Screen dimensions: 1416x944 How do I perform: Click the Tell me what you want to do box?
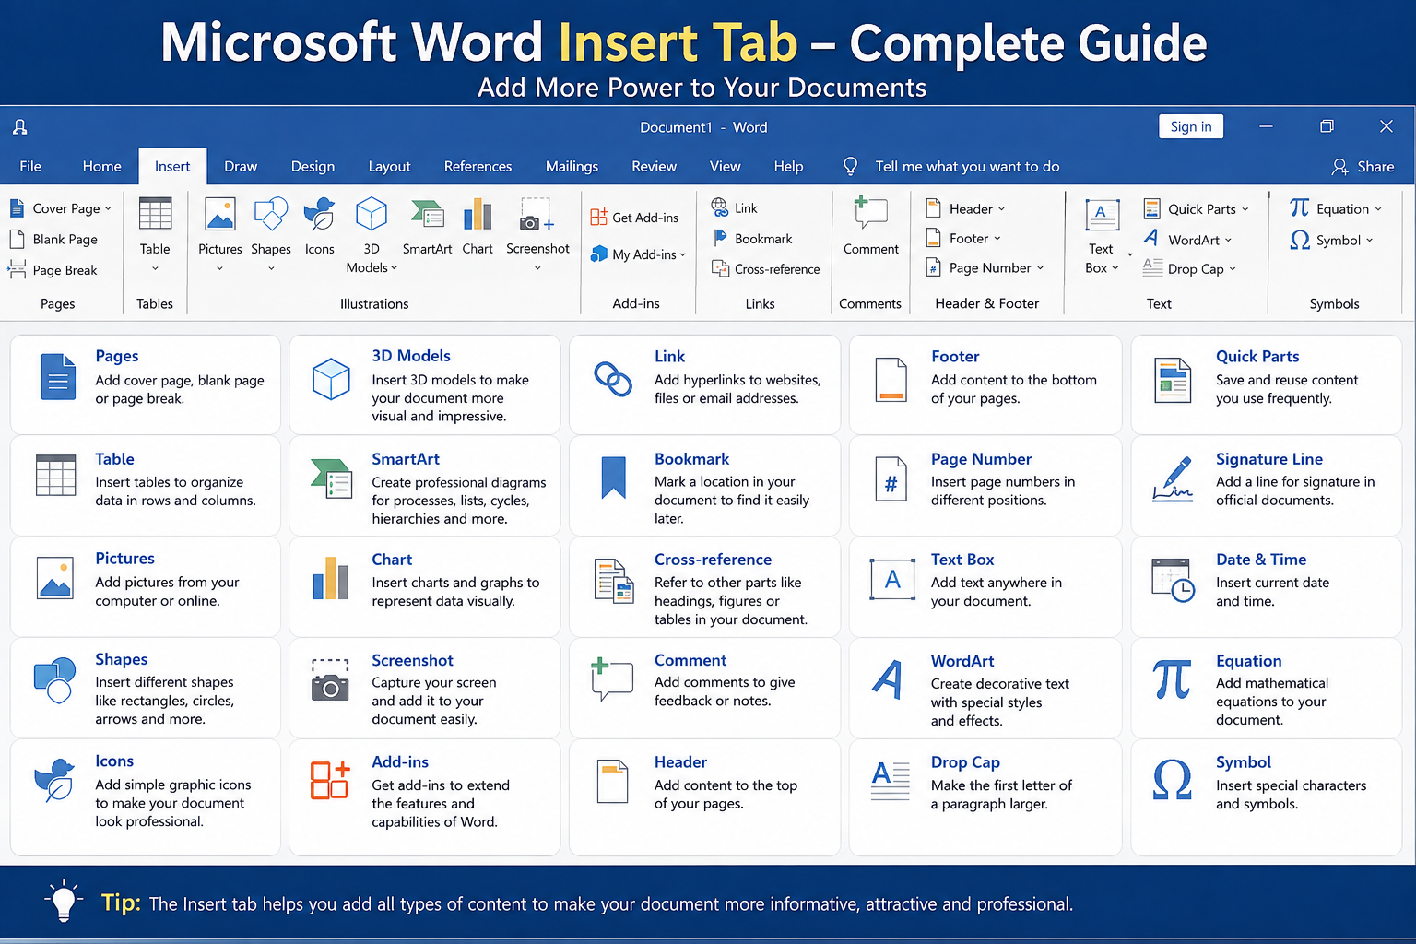[967, 166]
